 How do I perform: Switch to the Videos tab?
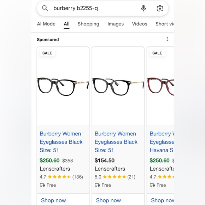pos(140,24)
